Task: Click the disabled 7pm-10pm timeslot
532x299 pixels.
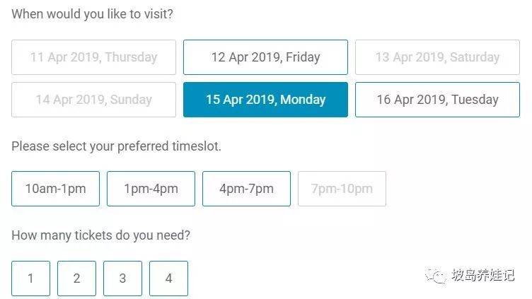Action: 342,189
